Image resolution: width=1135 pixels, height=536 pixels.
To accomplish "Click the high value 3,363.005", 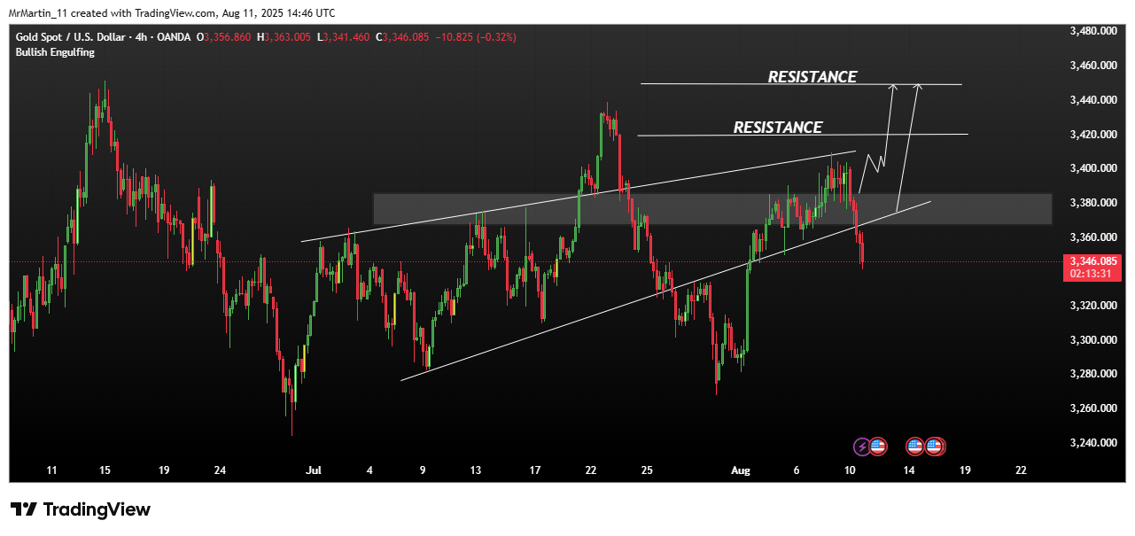I will pos(288,37).
